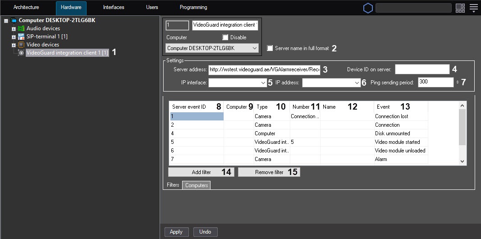Switch to the Architecture tab

(x=26, y=8)
